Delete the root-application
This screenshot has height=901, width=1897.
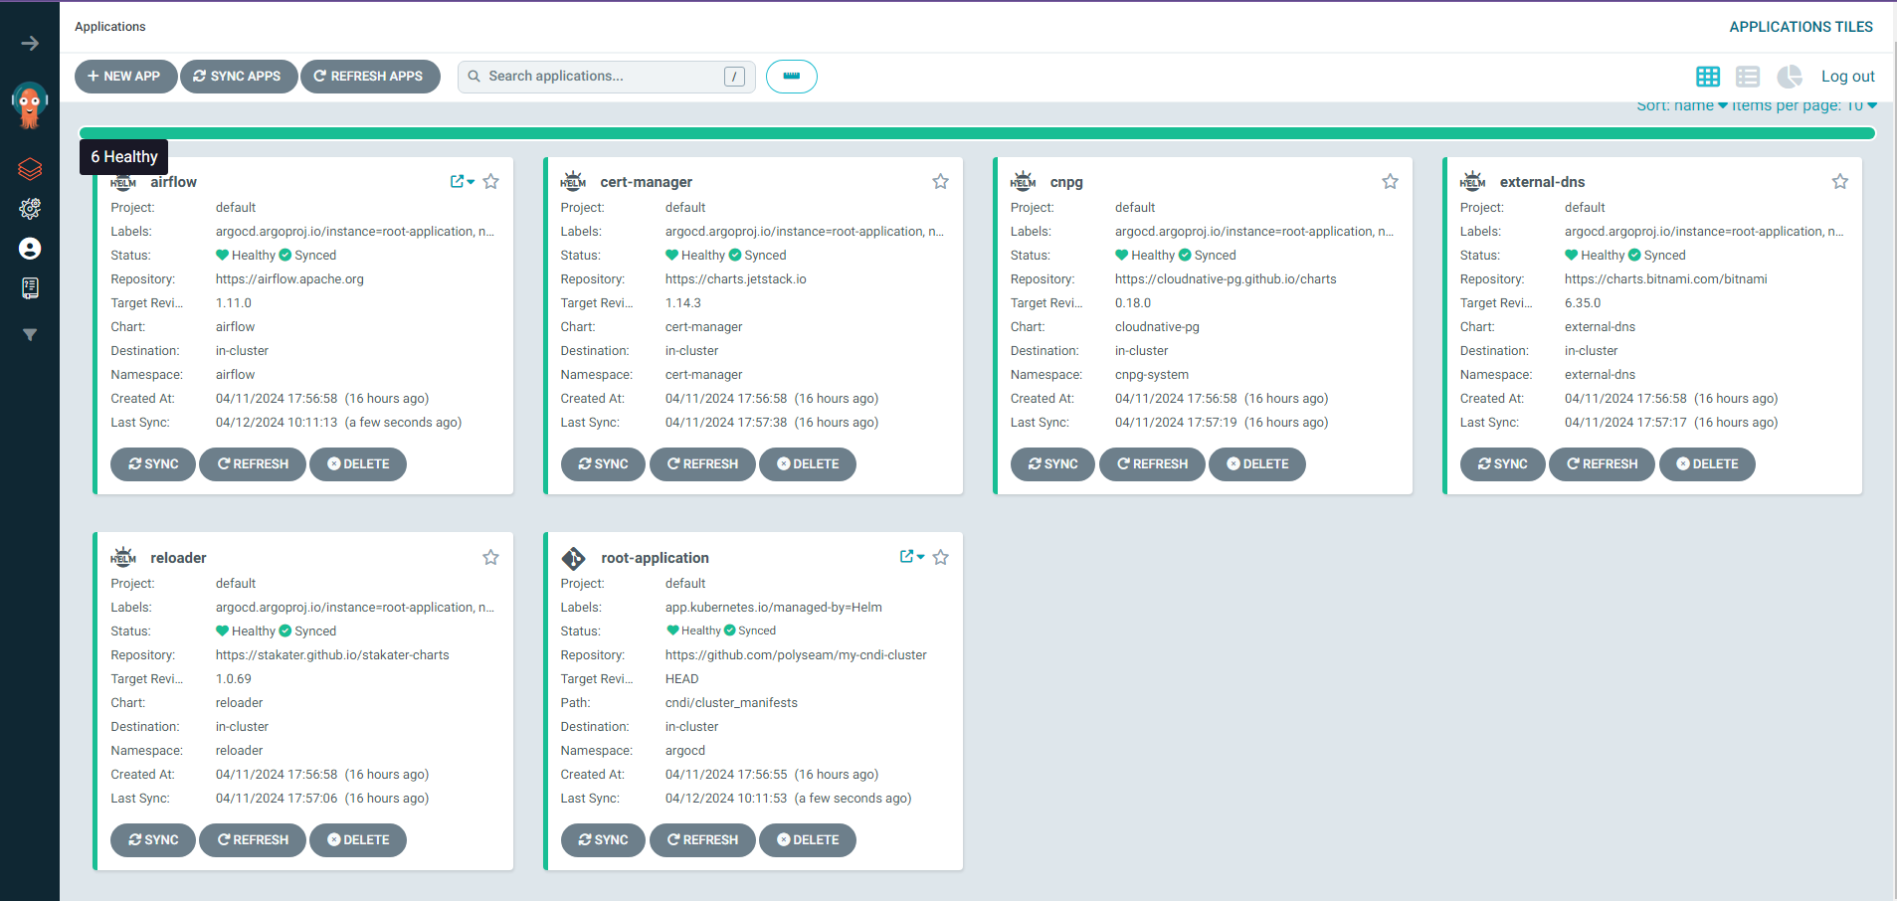pyautogui.click(x=808, y=840)
